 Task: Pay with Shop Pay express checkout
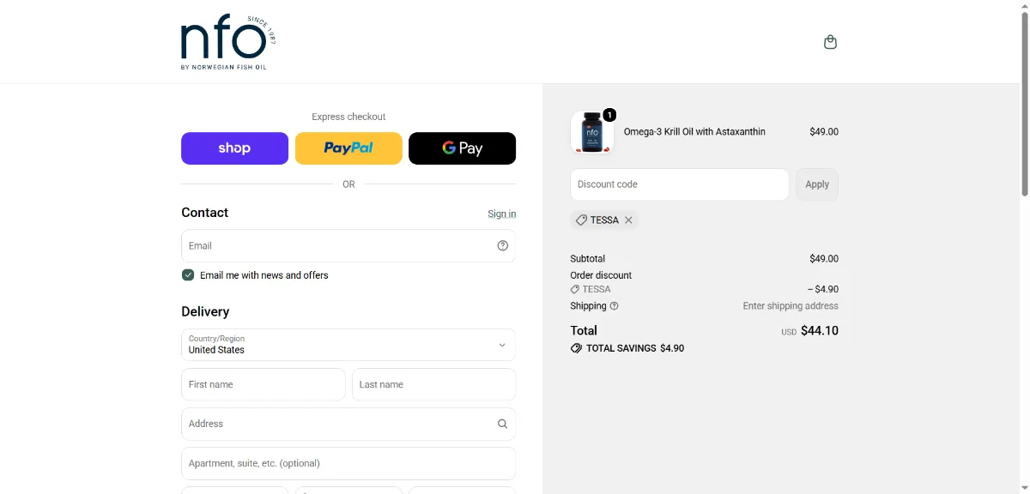(234, 148)
